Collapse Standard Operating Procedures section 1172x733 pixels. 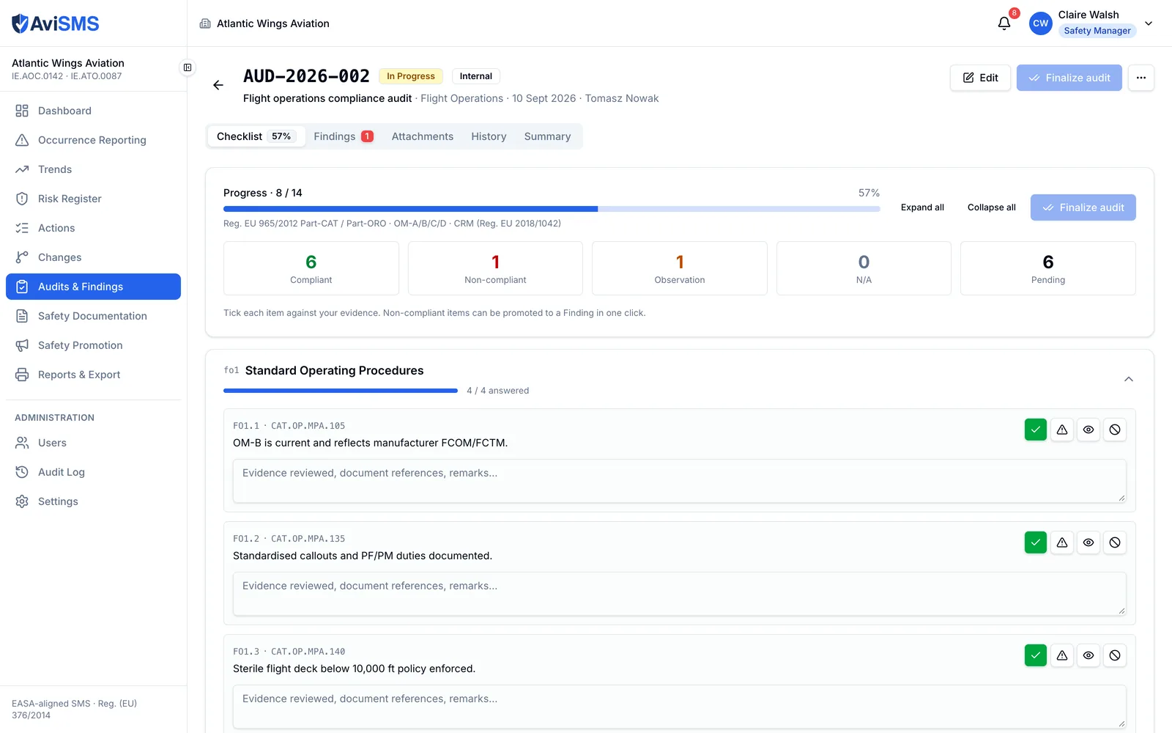click(1129, 379)
